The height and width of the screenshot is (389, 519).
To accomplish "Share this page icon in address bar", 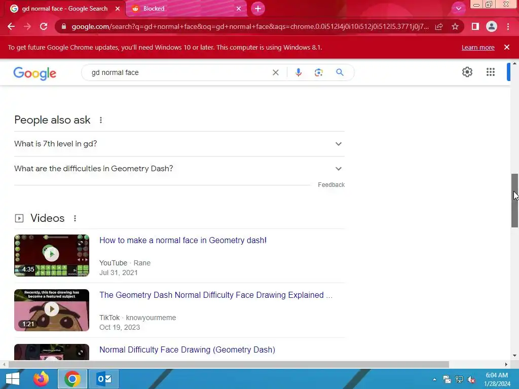I will coord(439,26).
